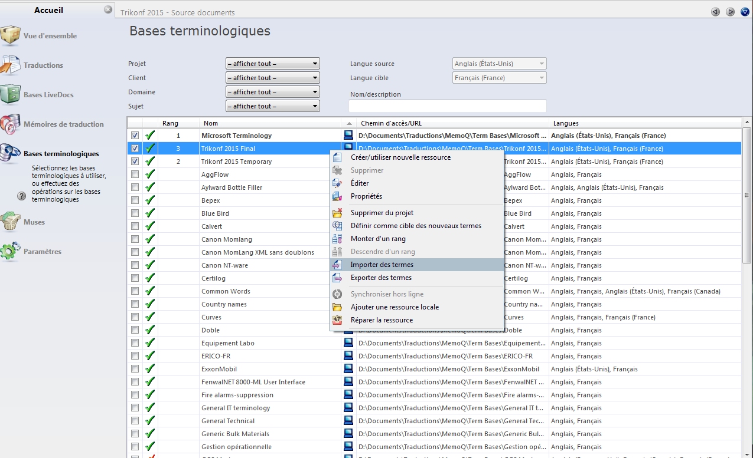
Task: Open the Langue cible dropdown
Action: pyautogui.click(x=500, y=78)
